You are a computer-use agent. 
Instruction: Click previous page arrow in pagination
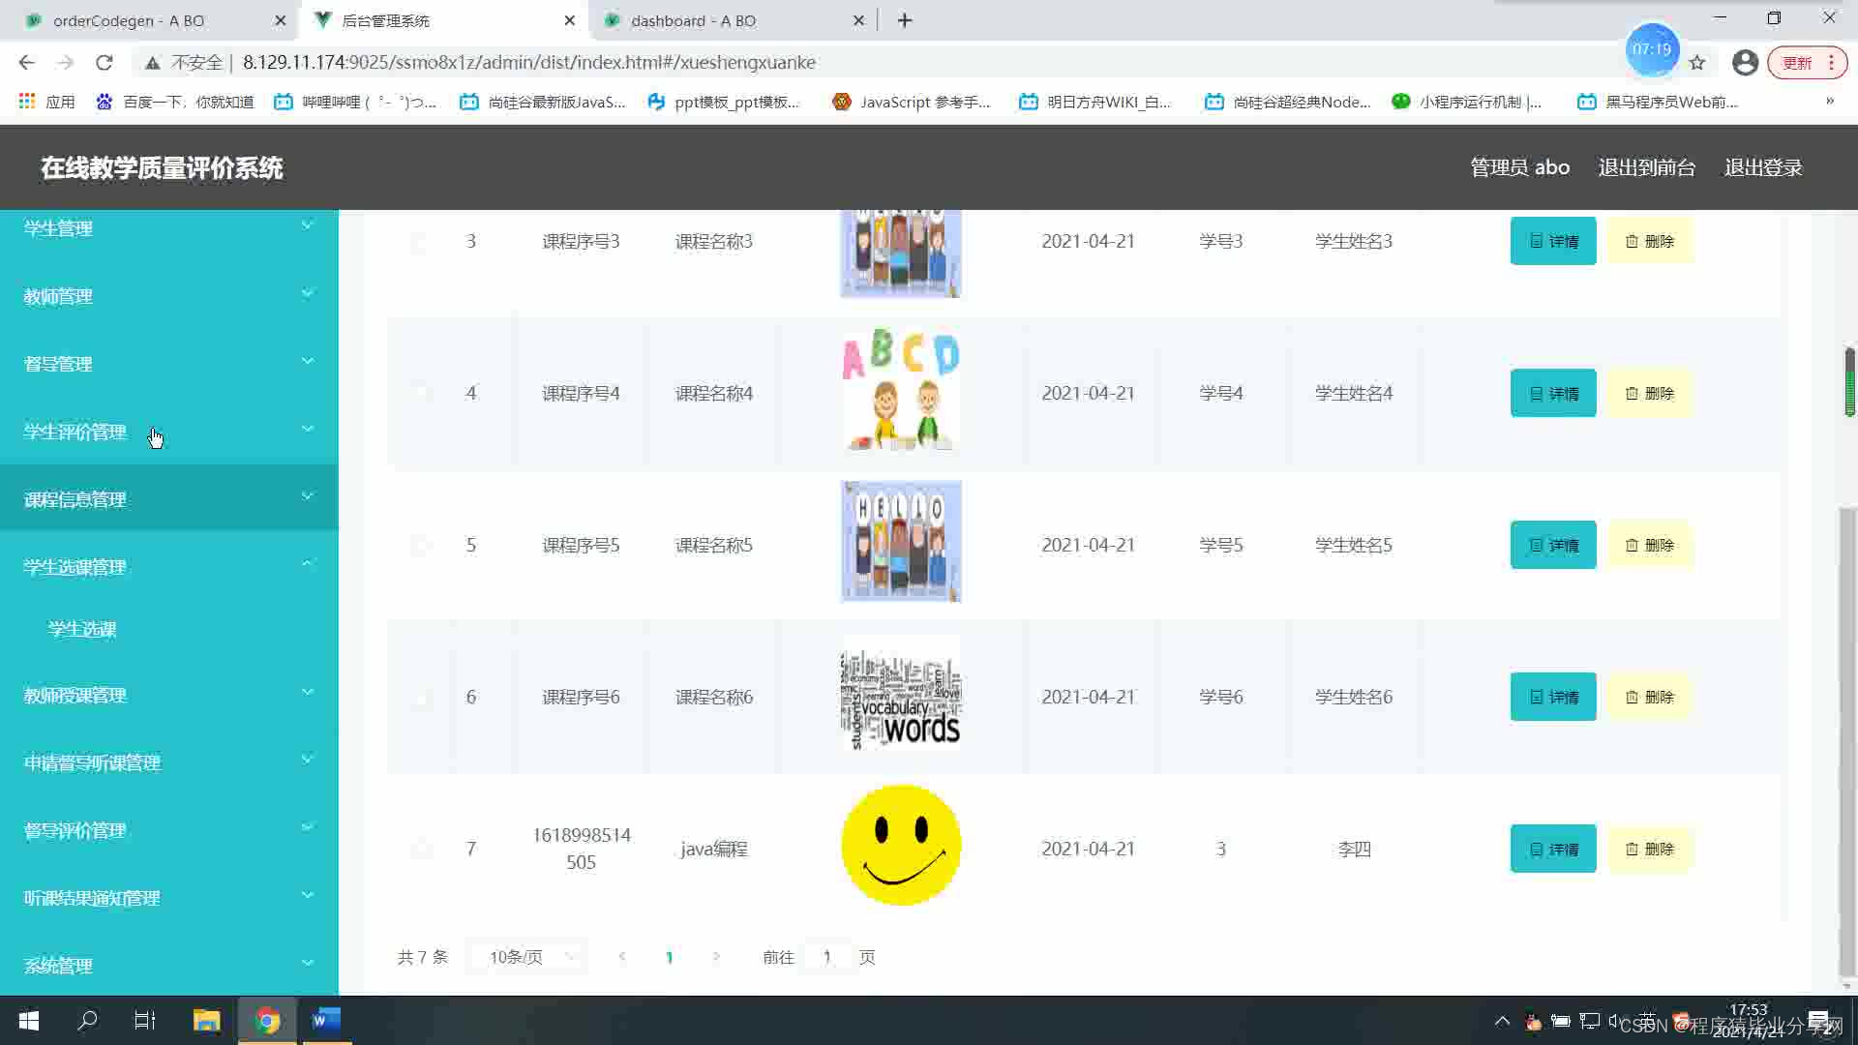pos(622,957)
